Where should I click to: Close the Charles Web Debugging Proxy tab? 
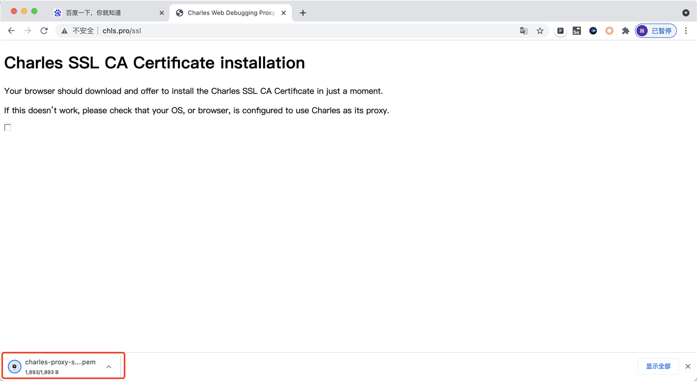pos(283,13)
